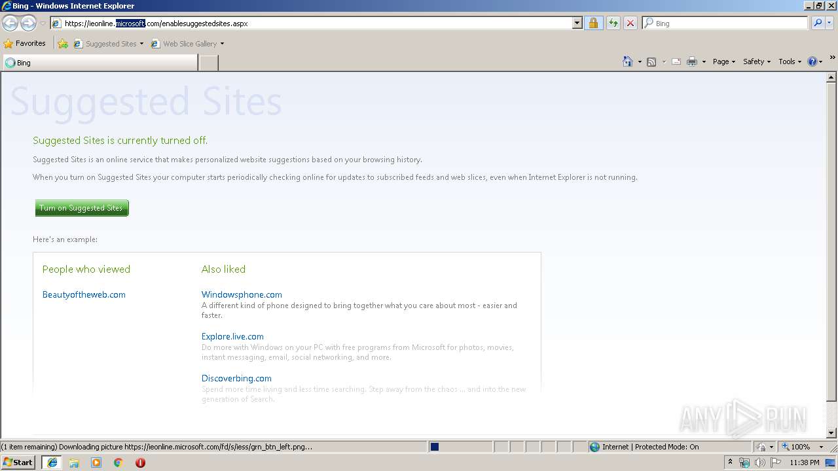Viewport: 838px width, 471px height.
Task: Open the Explore.live.com link
Action: click(x=232, y=336)
